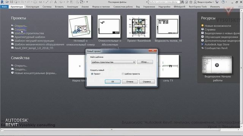The width and height of the screenshot is (243, 136).
Task: Click the Обзор... browse button
Action: pos(145,62)
